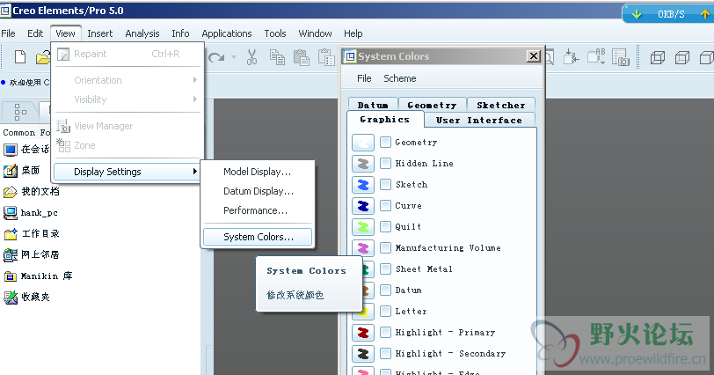Click the Sketch blue color swatch
Screen dimensions: 714x375
[363, 185]
